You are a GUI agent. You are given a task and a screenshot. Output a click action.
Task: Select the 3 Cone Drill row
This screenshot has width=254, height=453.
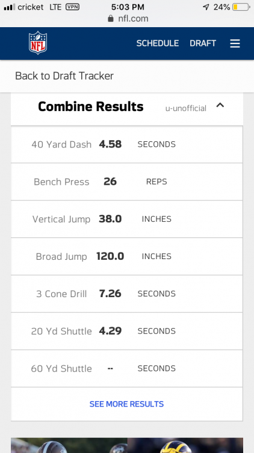pos(127,294)
